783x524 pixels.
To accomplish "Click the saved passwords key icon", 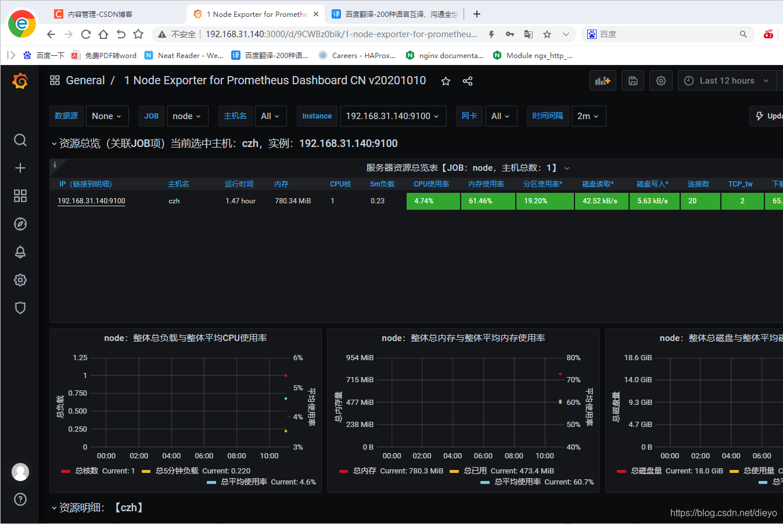I will pyautogui.click(x=510, y=34).
